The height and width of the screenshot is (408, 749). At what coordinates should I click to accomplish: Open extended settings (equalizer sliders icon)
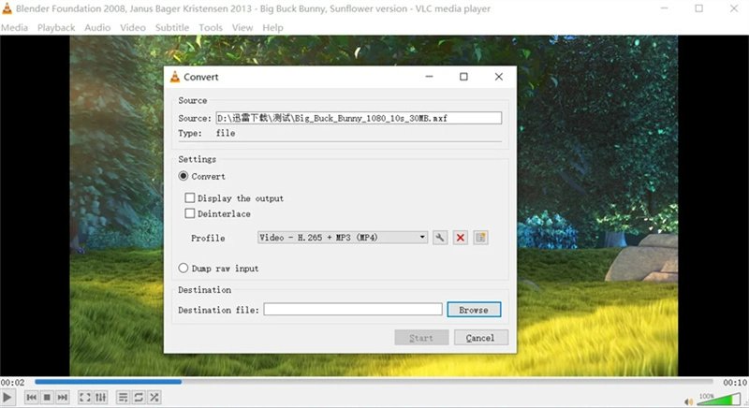pyautogui.click(x=100, y=397)
